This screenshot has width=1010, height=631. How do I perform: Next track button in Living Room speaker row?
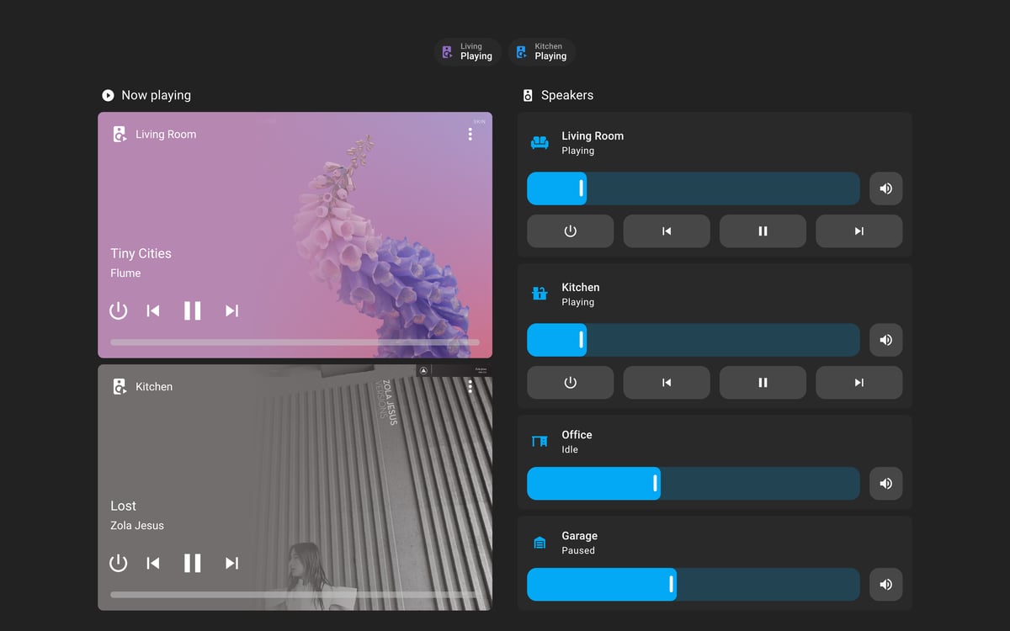point(859,231)
